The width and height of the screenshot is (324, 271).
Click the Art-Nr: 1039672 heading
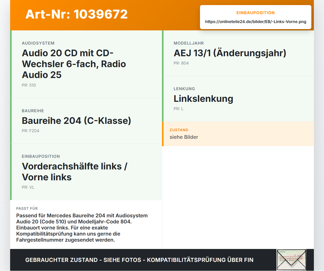tap(76, 14)
